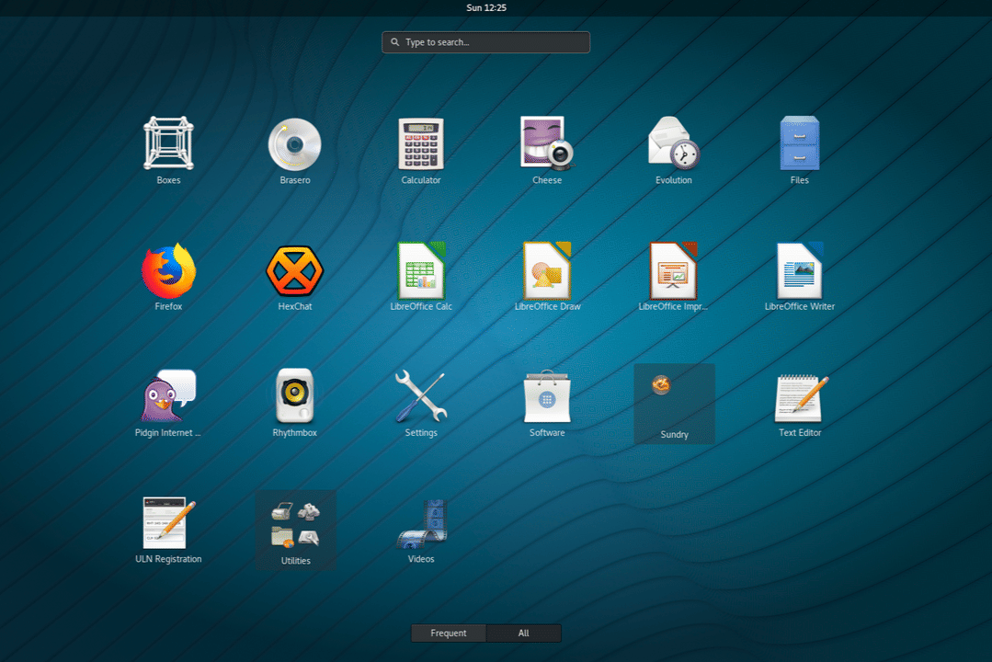Switch to the Frequent apps view
Screen dimensions: 992x662
(x=448, y=633)
